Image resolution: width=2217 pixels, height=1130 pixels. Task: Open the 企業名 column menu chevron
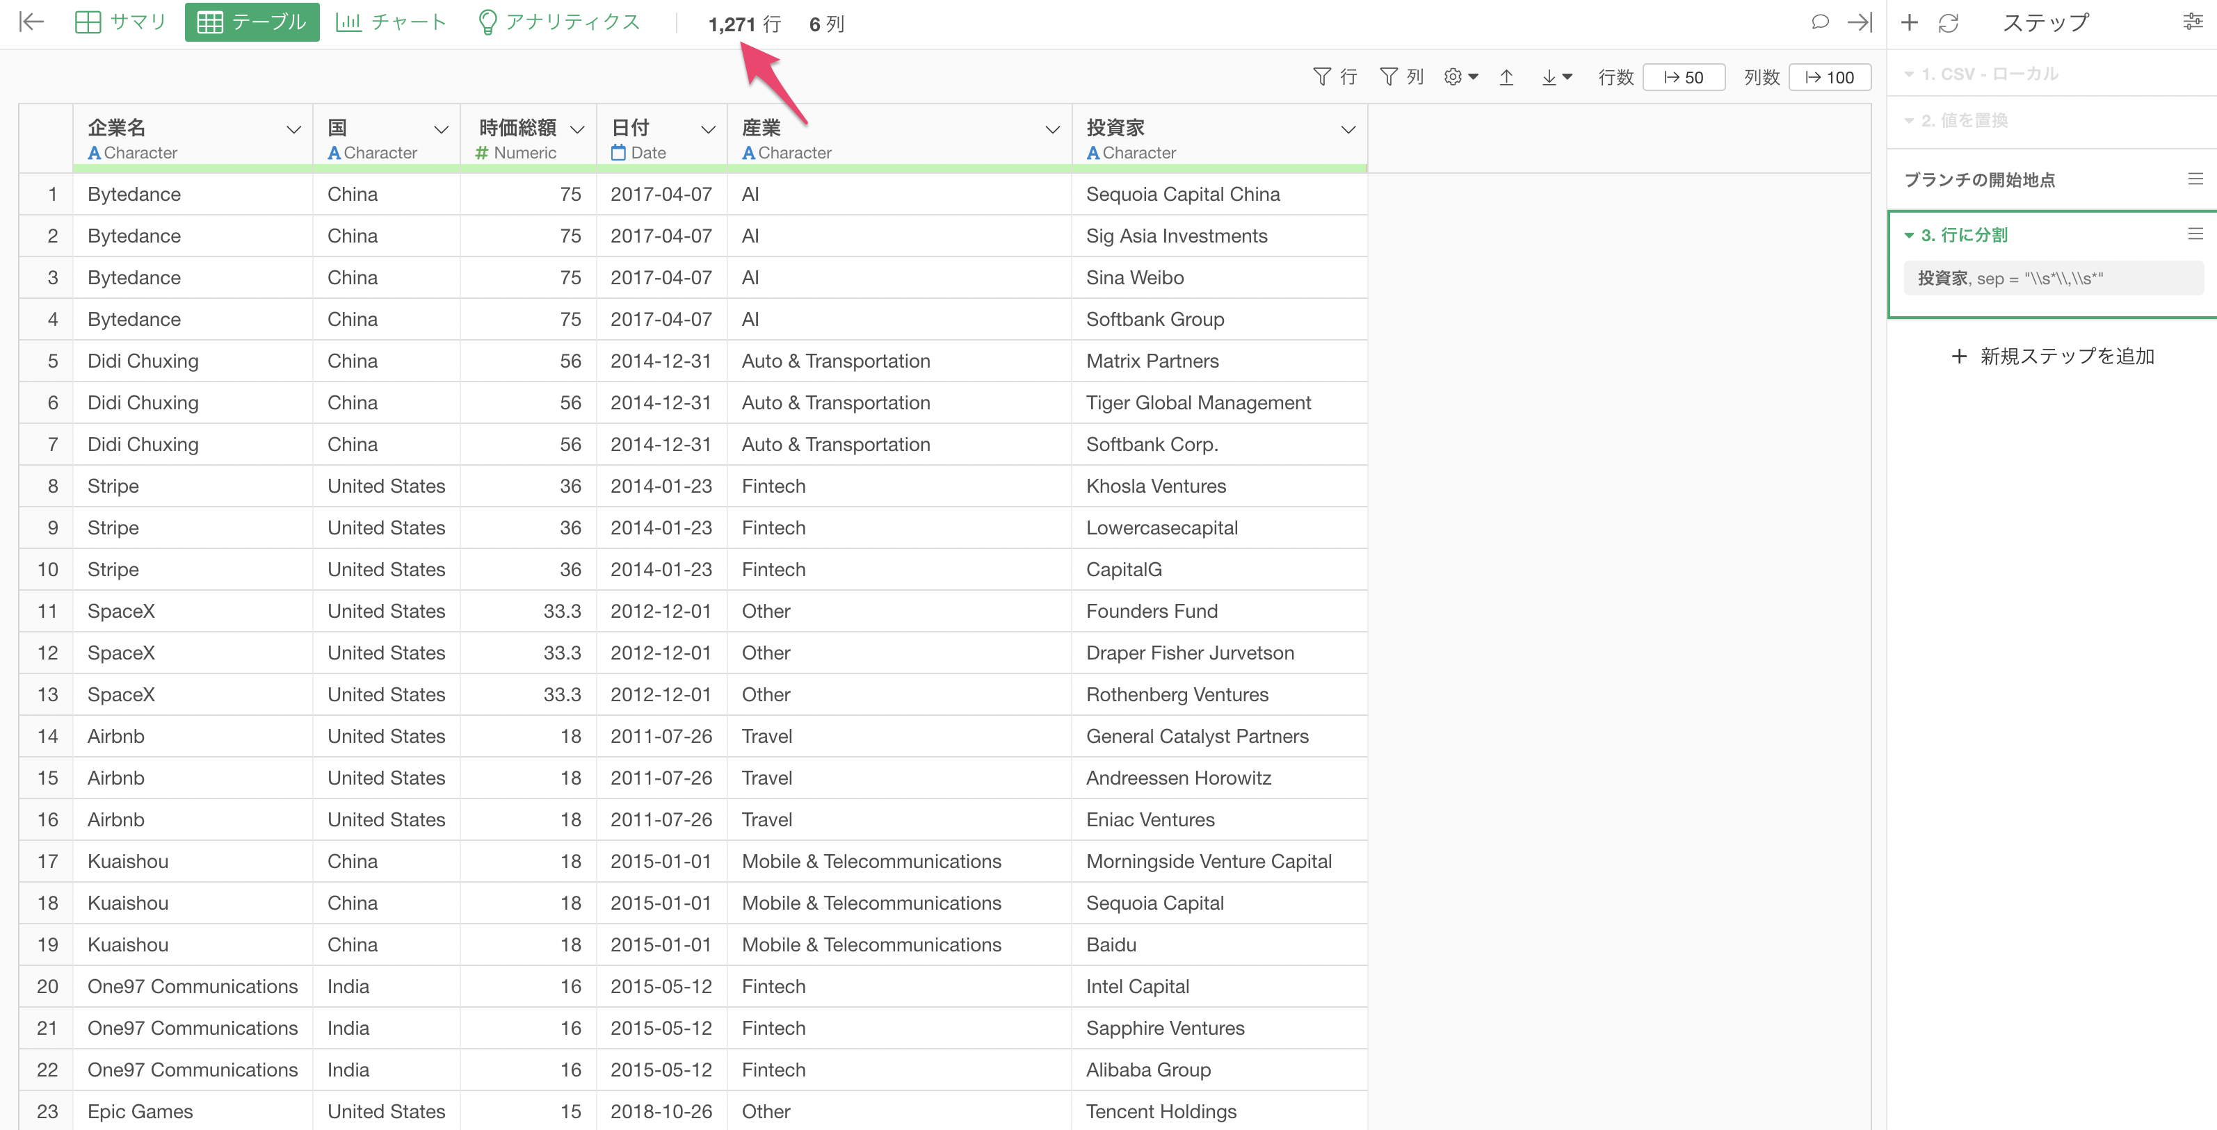[293, 130]
